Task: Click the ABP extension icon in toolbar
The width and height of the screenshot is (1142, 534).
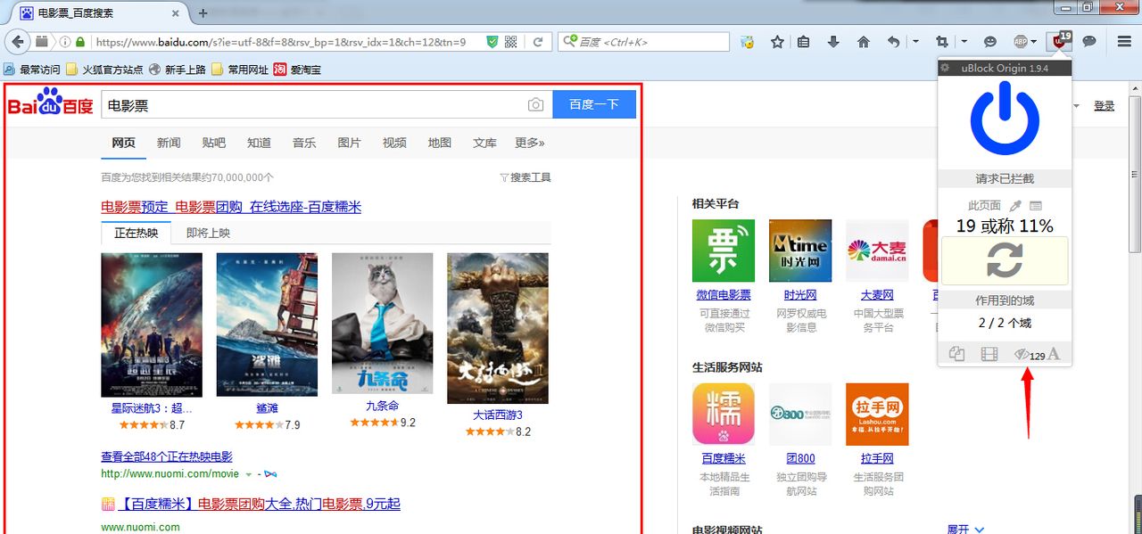Action: 1021,42
